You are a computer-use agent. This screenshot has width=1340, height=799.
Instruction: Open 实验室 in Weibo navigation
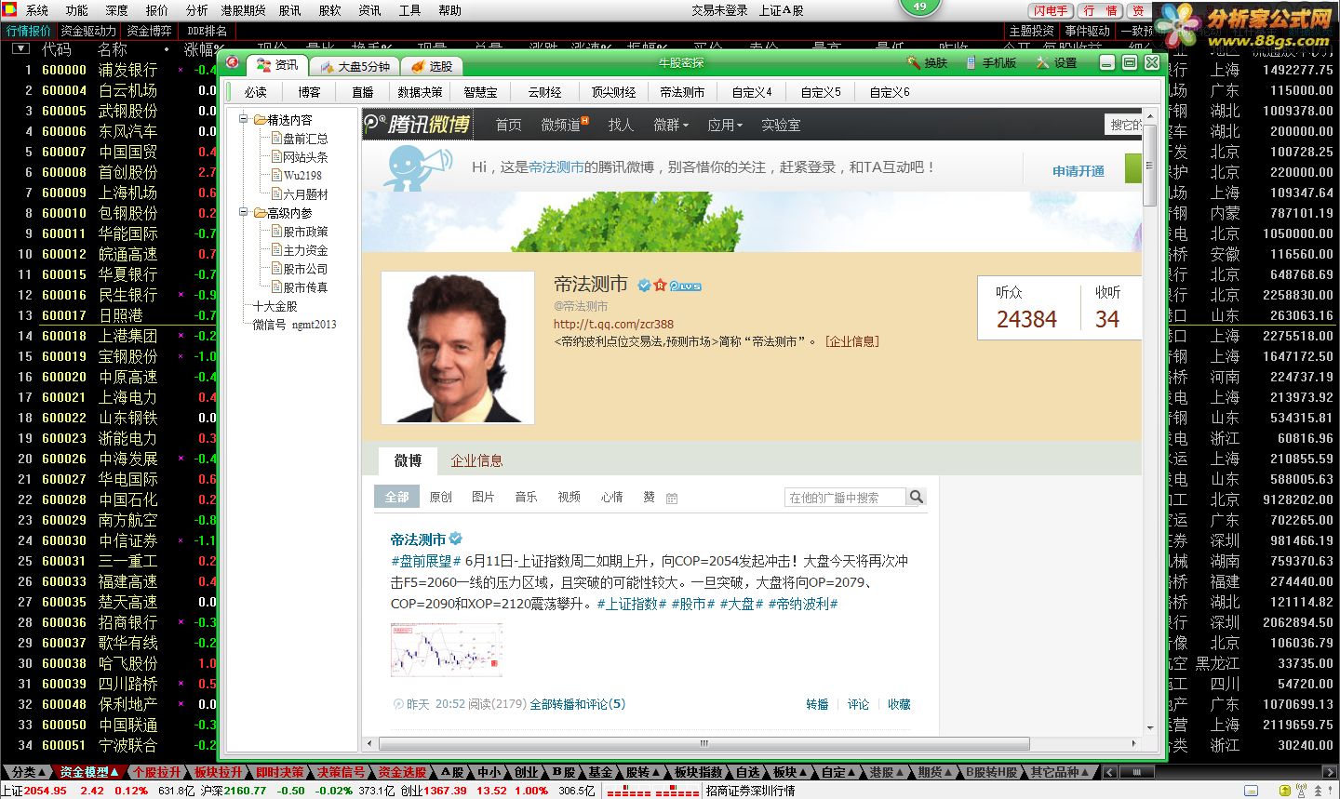[781, 125]
